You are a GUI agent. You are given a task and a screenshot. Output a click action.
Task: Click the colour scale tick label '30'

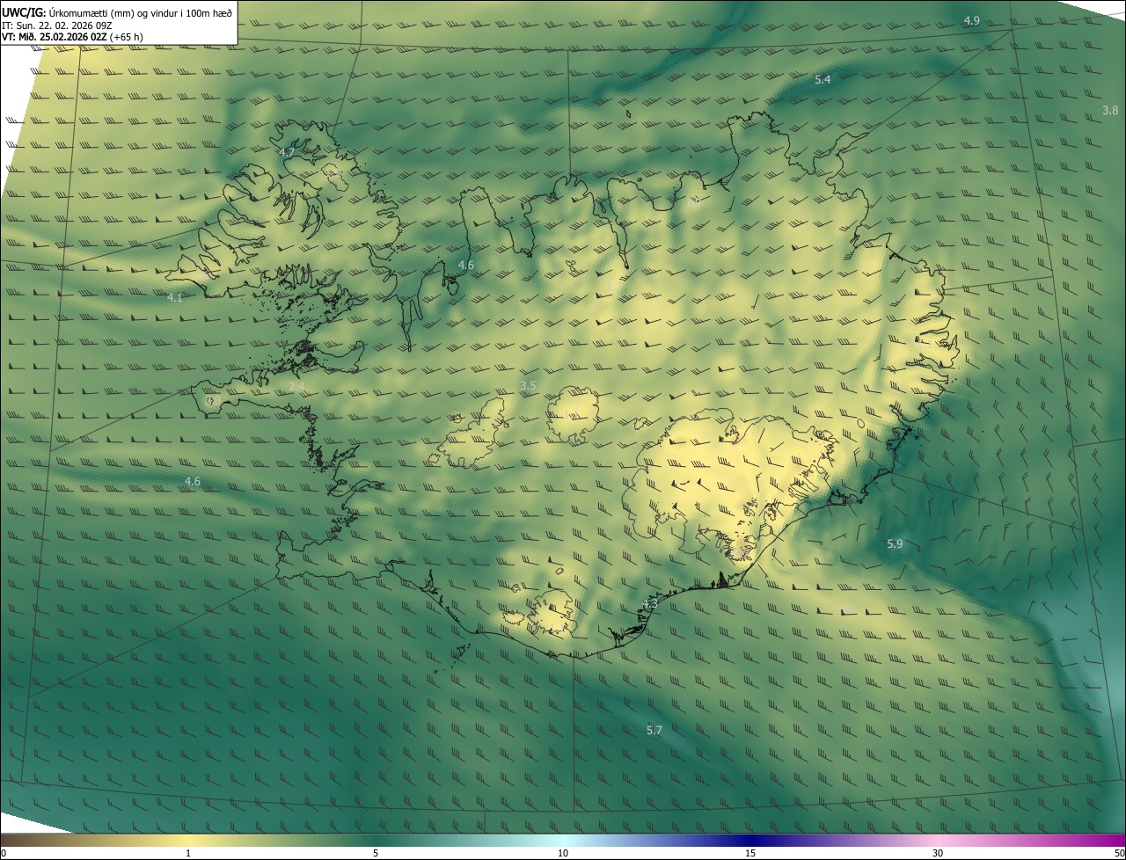938,853
